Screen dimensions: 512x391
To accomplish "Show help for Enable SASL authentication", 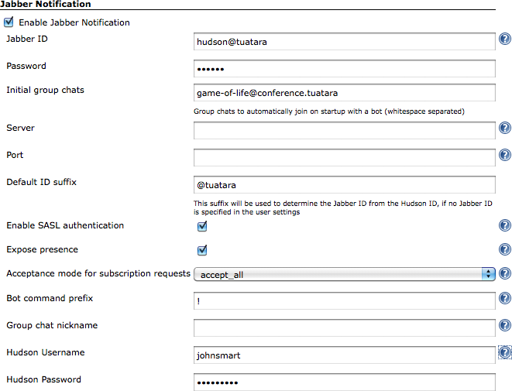I will pos(505,225).
